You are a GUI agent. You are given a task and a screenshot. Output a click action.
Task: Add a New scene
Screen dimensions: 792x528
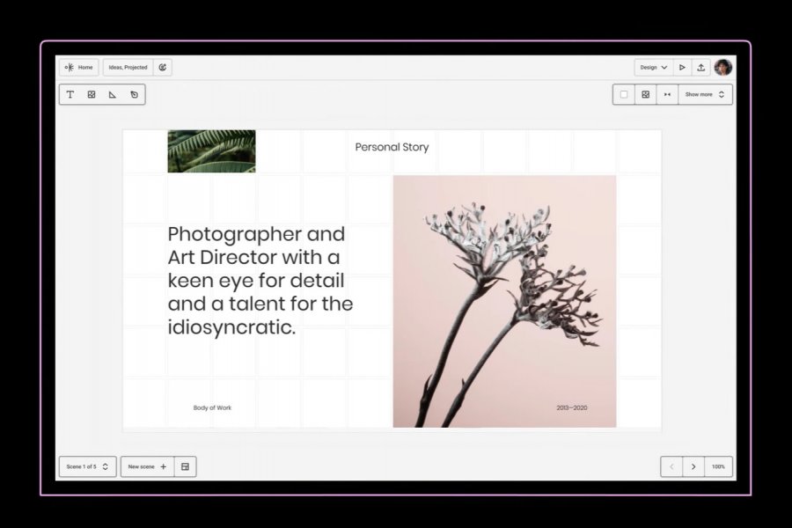[147, 466]
